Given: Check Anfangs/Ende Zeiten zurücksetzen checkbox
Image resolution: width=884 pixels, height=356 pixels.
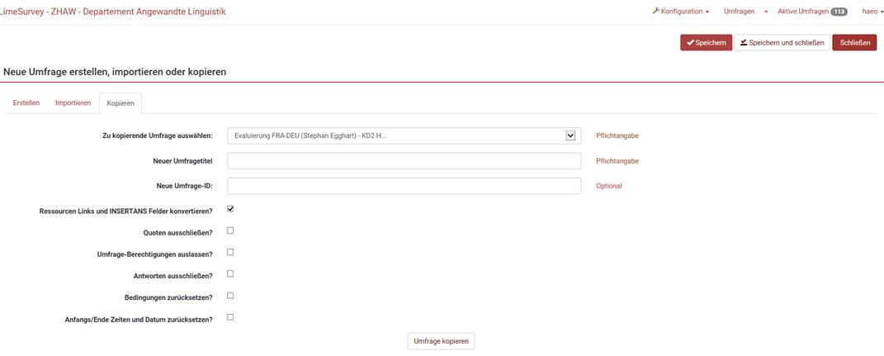Looking at the screenshot, I should tap(230, 317).
